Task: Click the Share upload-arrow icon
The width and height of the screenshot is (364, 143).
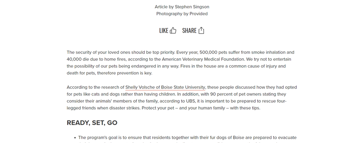Action: coord(201,30)
